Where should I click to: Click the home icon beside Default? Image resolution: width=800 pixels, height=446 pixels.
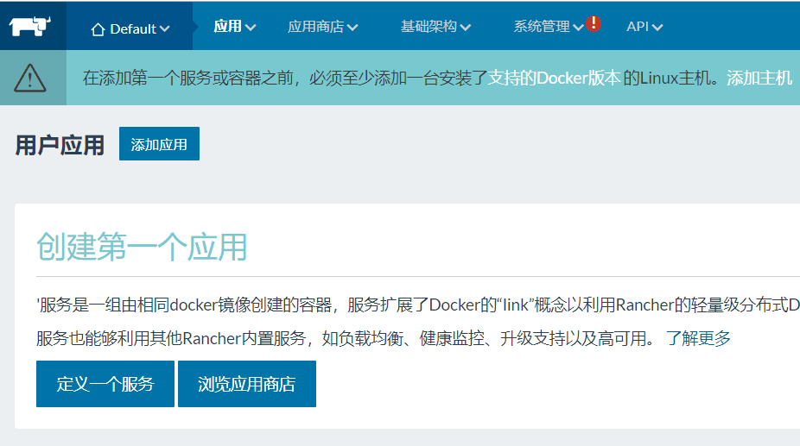coord(98,29)
